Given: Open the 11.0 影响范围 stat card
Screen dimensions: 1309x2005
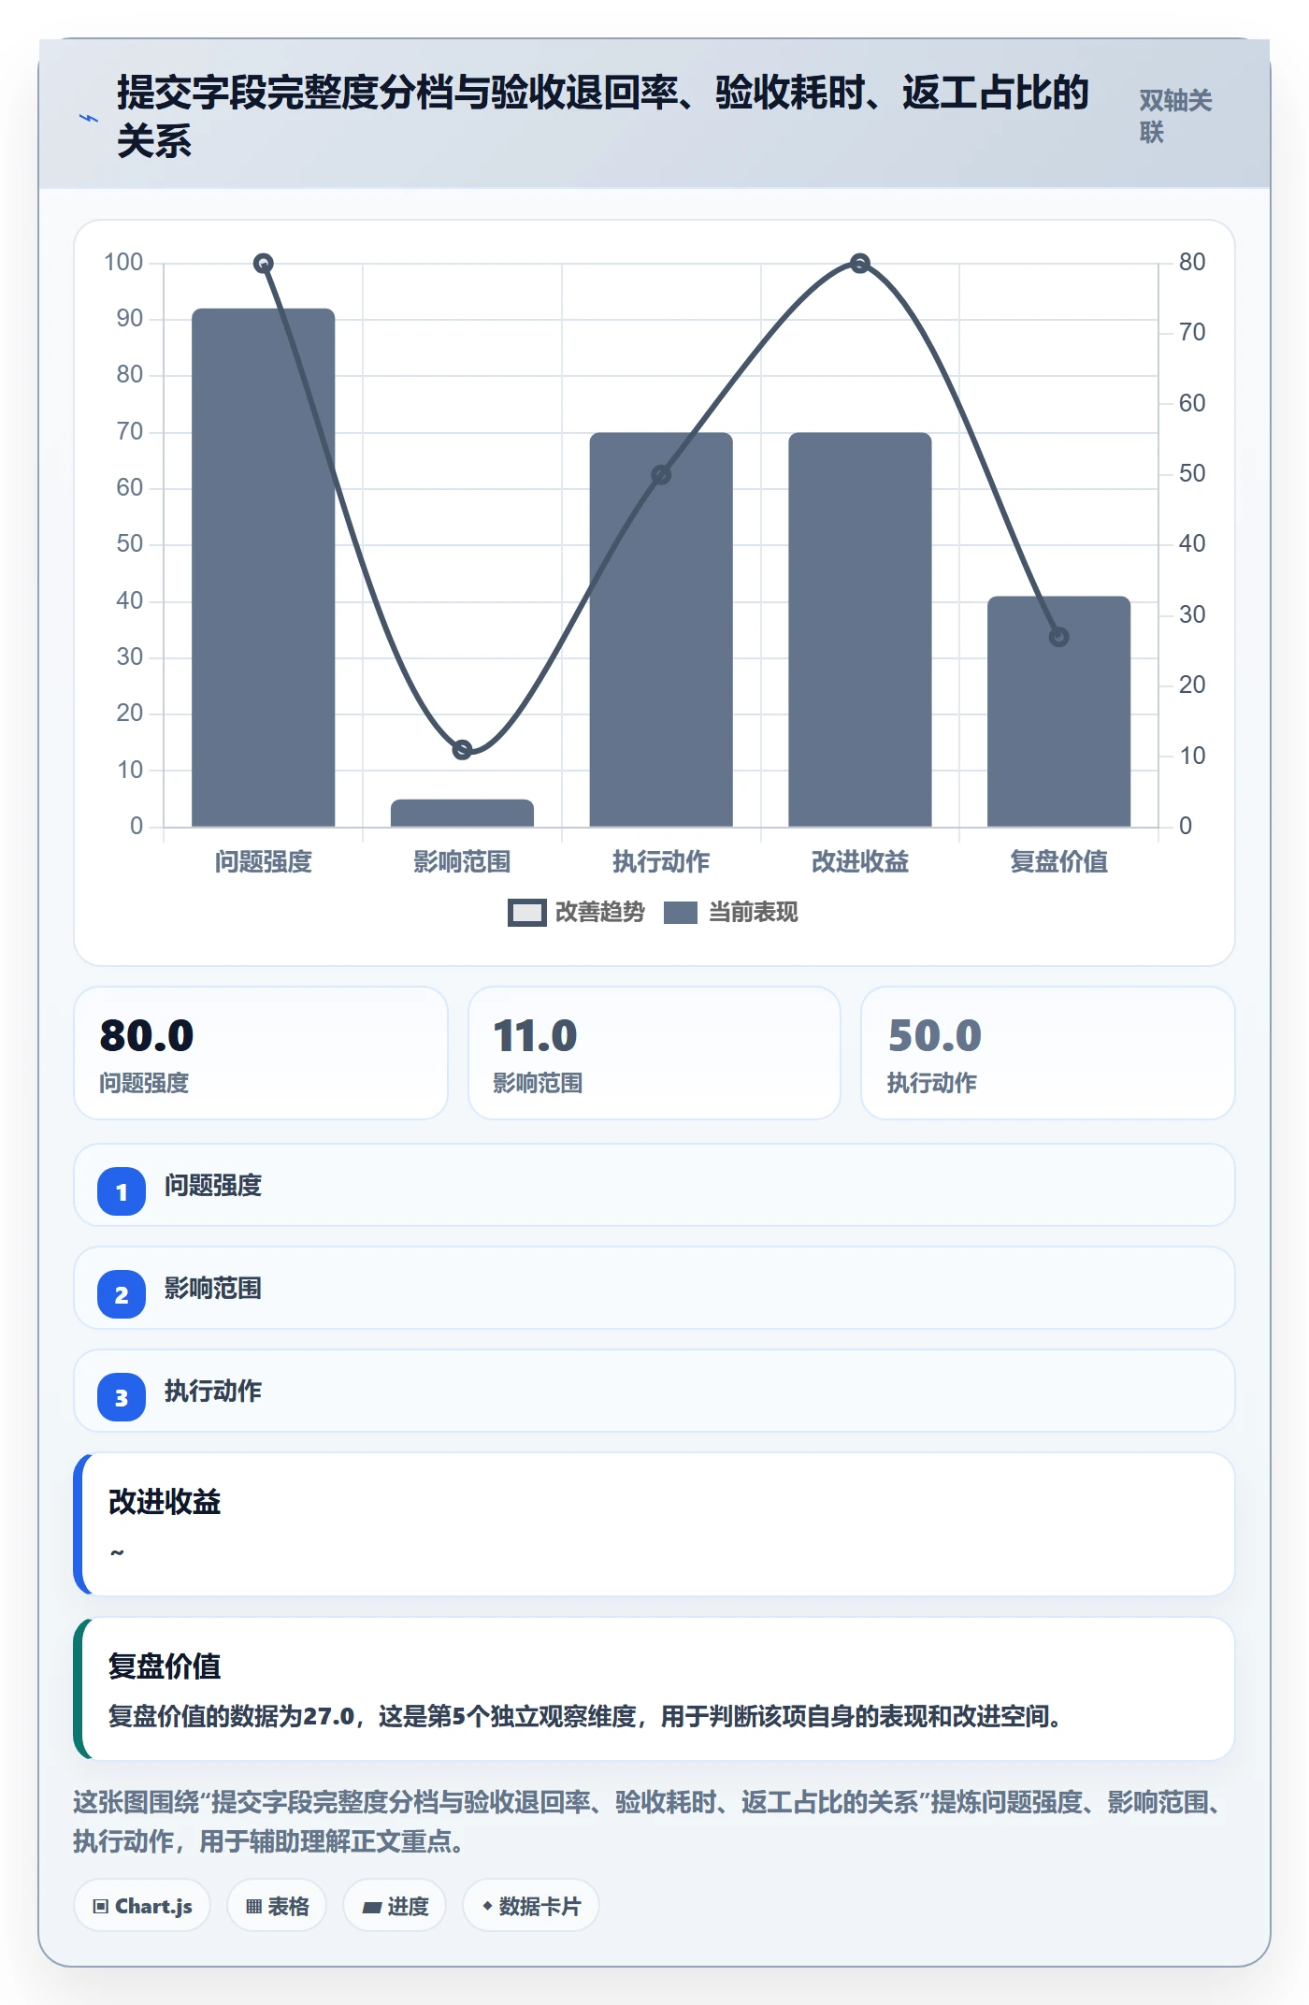Looking at the screenshot, I should tap(654, 1053).
